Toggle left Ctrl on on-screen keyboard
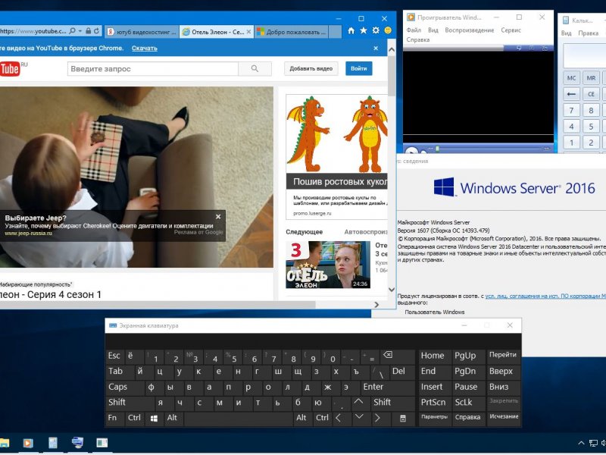Viewport: 606px width, 455px height. (135, 418)
